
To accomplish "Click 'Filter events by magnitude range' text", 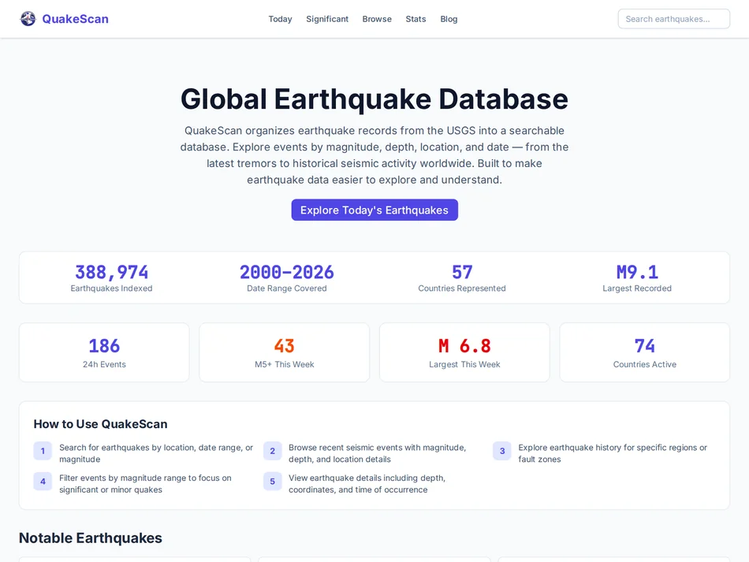I will 145,484.
